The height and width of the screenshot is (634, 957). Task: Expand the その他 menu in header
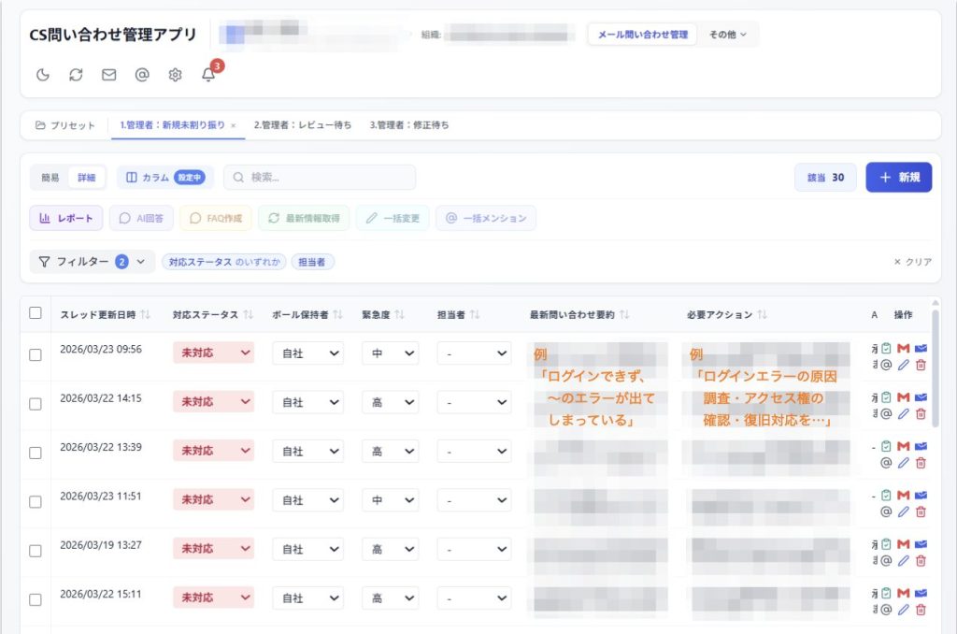click(727, 35)
